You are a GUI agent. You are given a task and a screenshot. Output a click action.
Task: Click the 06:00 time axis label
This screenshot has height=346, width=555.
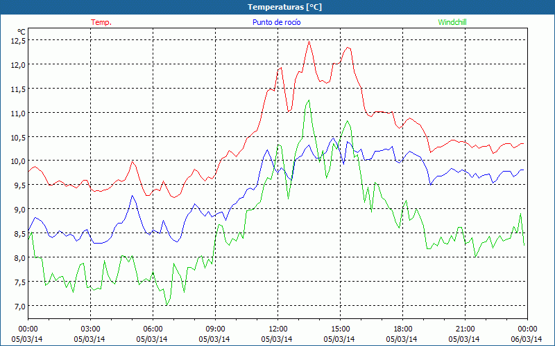tap(153, 329)
